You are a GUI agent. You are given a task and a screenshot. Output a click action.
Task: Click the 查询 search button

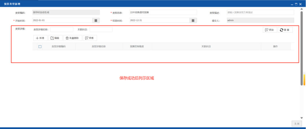coord(270,30)
